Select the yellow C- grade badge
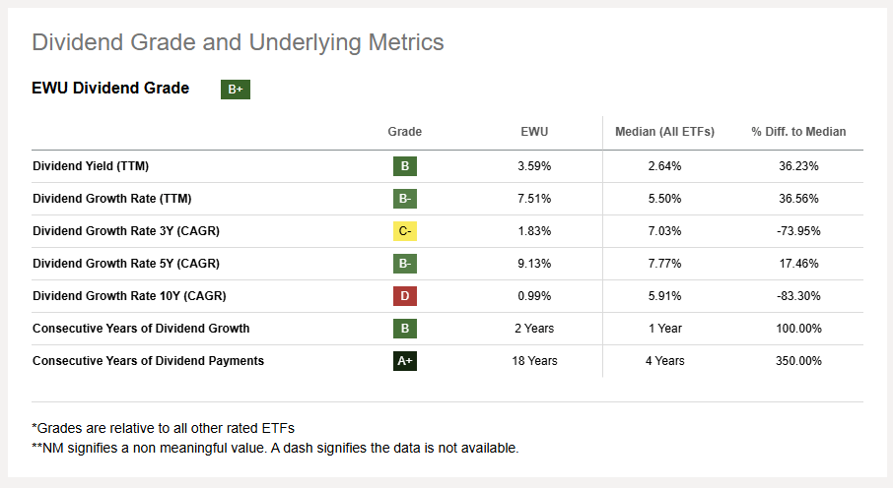The height and width of the screenshot is (488, 893). tap(404, 231)
